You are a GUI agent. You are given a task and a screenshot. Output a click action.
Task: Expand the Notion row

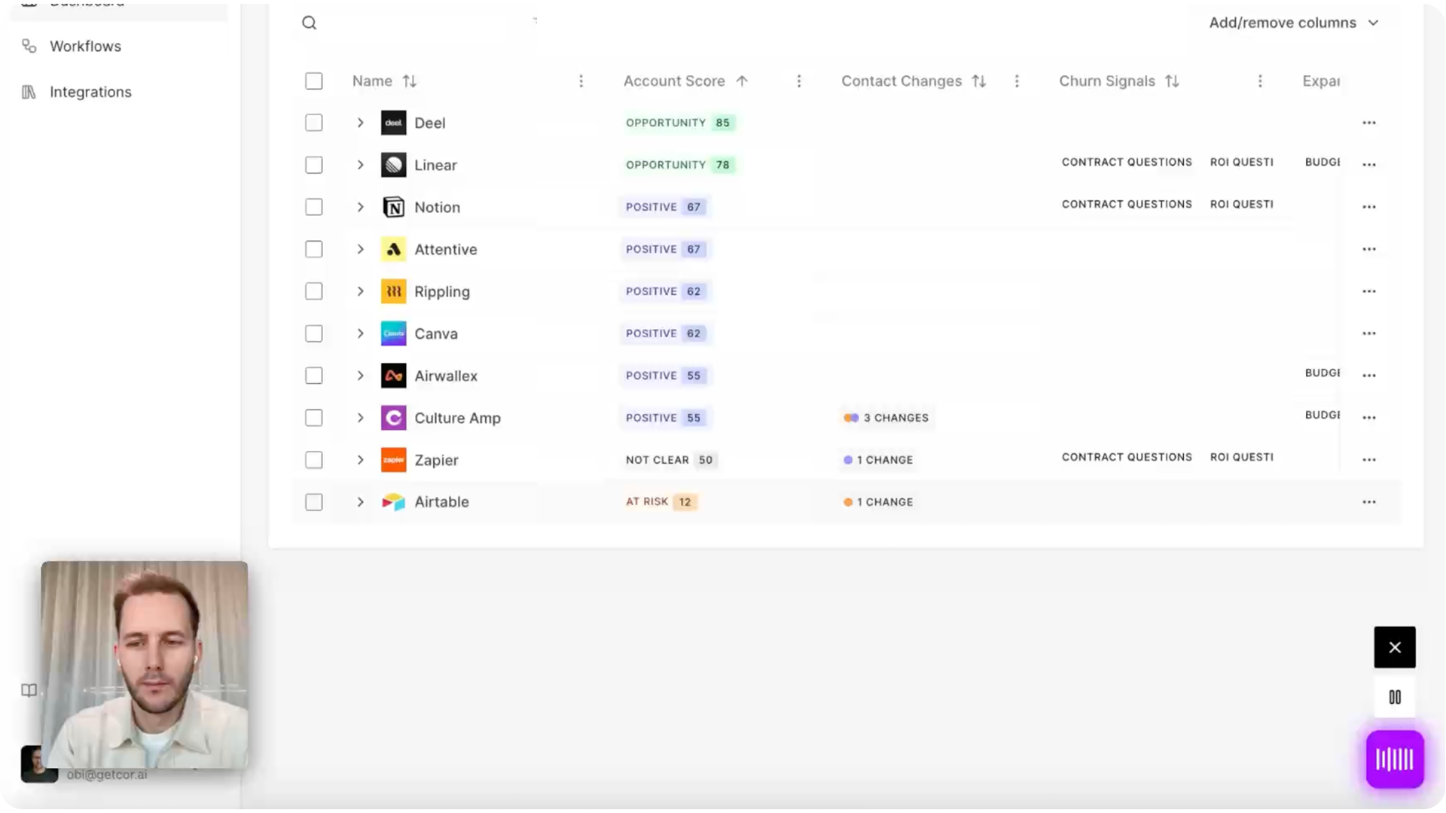click(360, 207)
